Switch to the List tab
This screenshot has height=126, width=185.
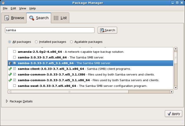[60, 18]
